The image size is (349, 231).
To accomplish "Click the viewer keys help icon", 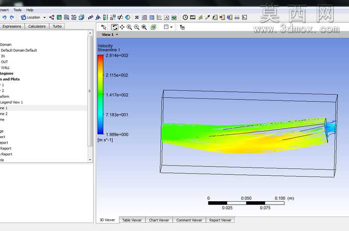I will (x=182, y=27).
